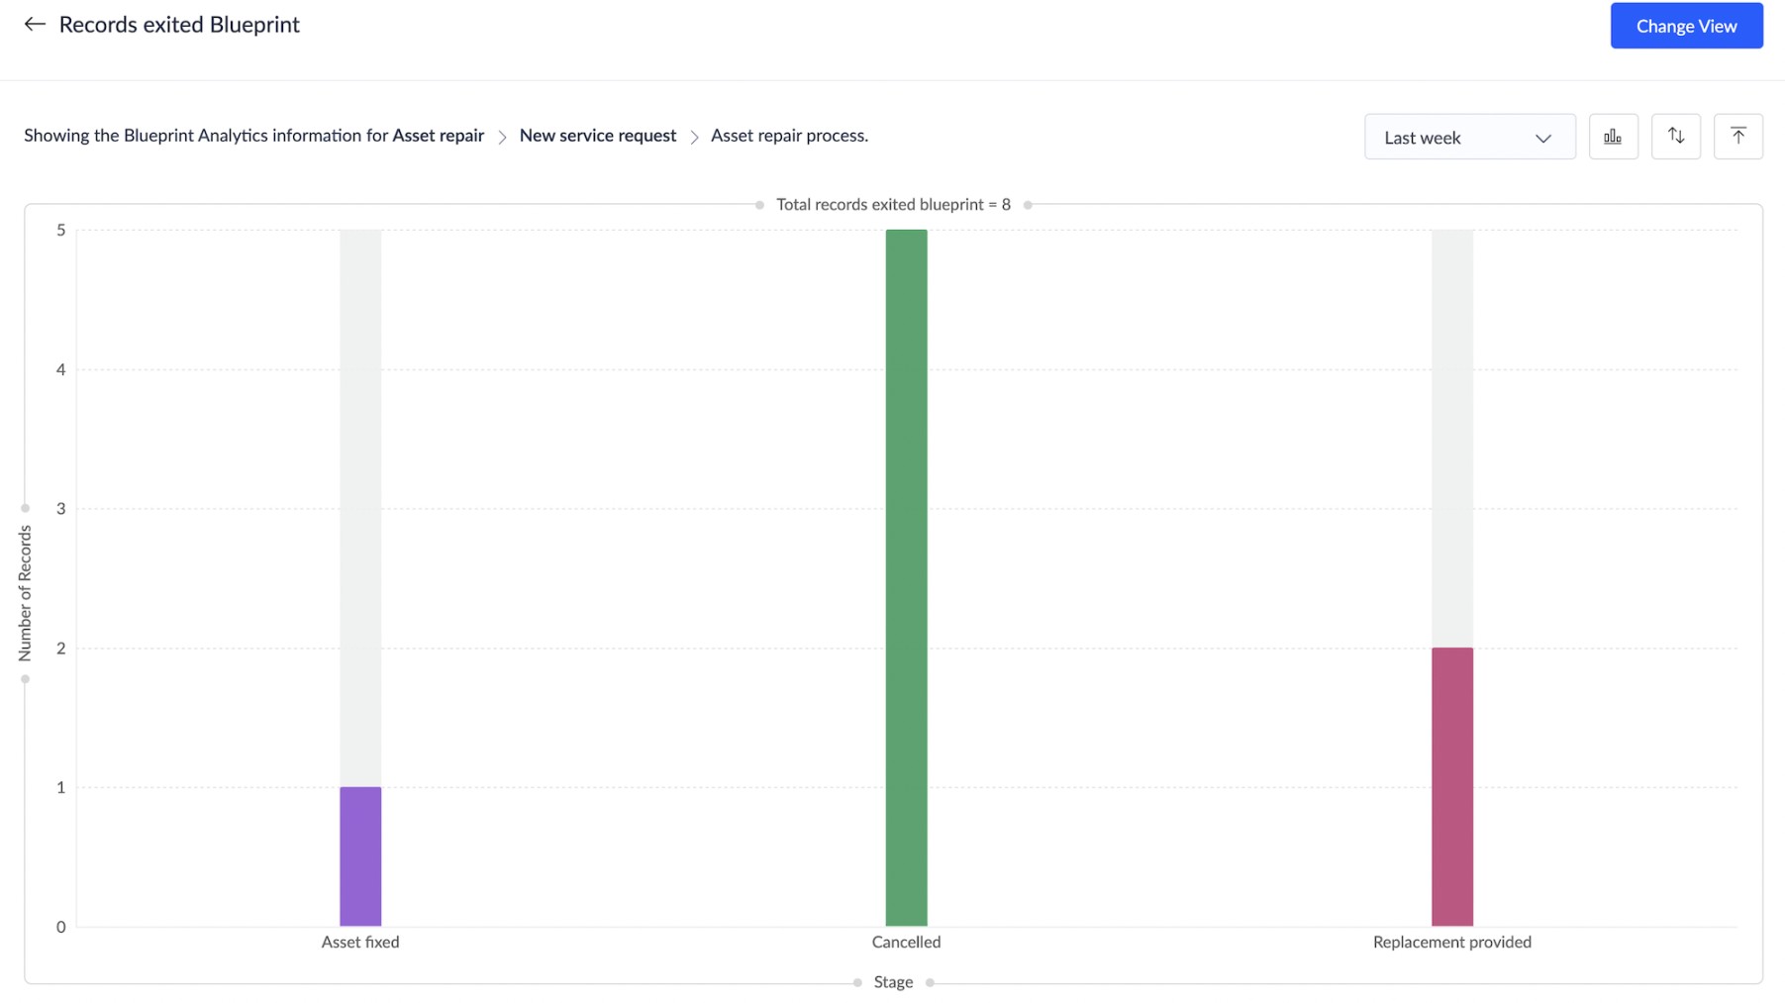Click the chevron inside the Last week selector
This screenshot has width=1785, height=1003.
[x=1541, y=139]
